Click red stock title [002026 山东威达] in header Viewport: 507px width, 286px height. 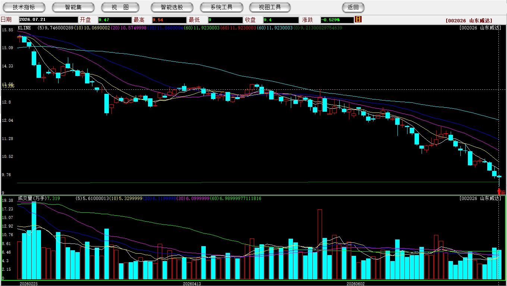coord(469,21)
